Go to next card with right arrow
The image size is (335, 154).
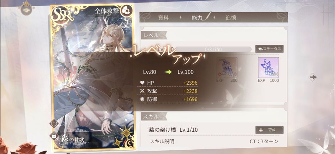coord(313,77)
